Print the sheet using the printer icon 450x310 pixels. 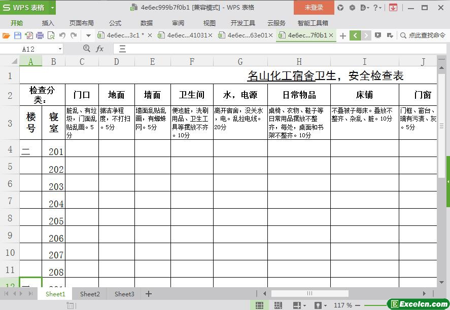(40, 35)
